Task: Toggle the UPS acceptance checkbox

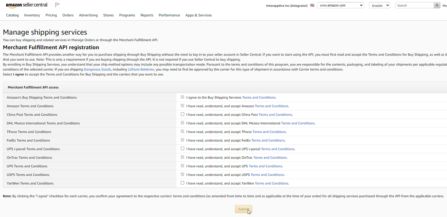Action: (x=183, y=166)
